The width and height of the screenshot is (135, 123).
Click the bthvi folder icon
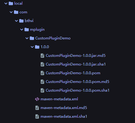21,21
